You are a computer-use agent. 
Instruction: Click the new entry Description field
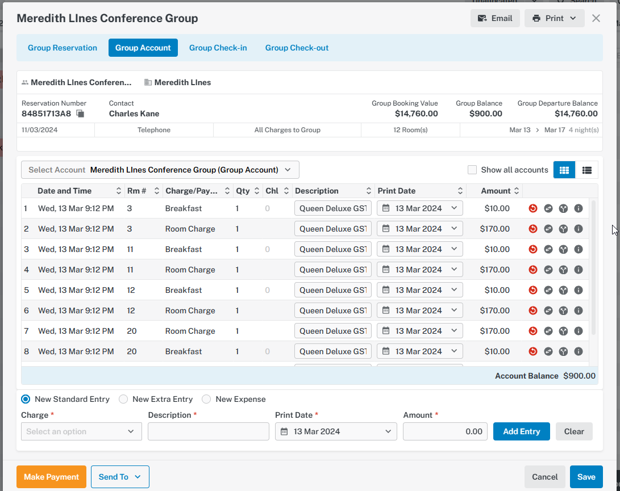(209, 432)
